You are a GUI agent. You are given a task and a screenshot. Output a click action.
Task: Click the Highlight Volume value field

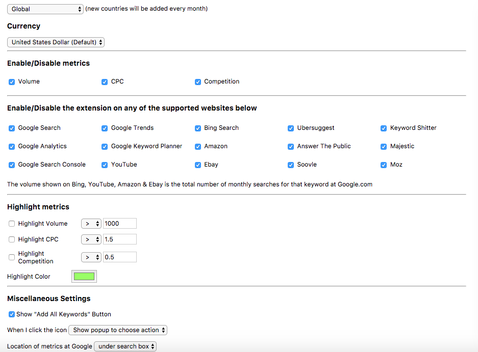(120, 224)
